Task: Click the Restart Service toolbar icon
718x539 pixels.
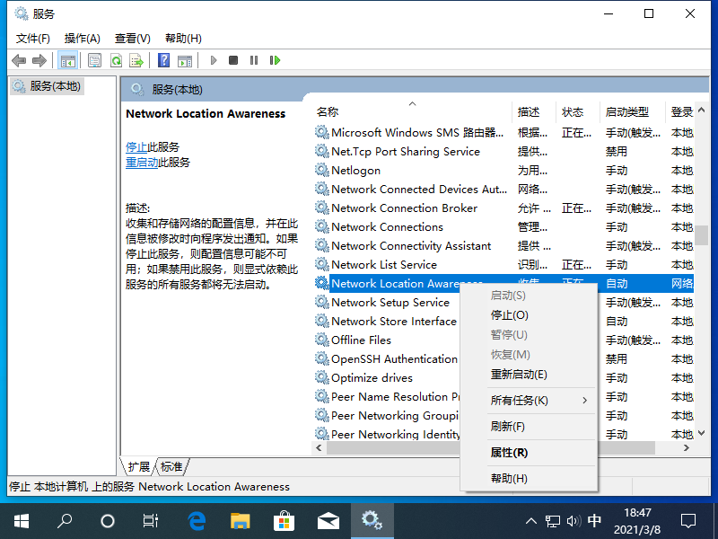Action: [276, 60]
